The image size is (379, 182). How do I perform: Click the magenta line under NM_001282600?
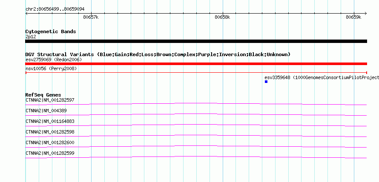click(196, 146)
